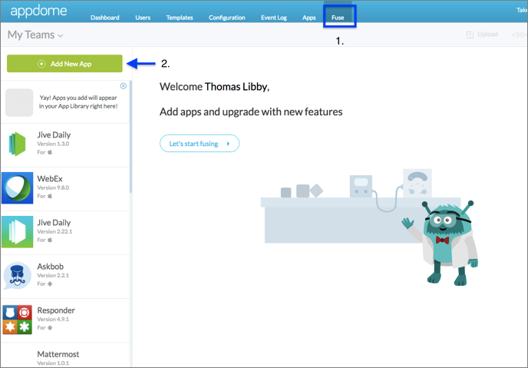
Task: Click the Askbob app name
Action: pyautogui.click(x=50, y=267)
